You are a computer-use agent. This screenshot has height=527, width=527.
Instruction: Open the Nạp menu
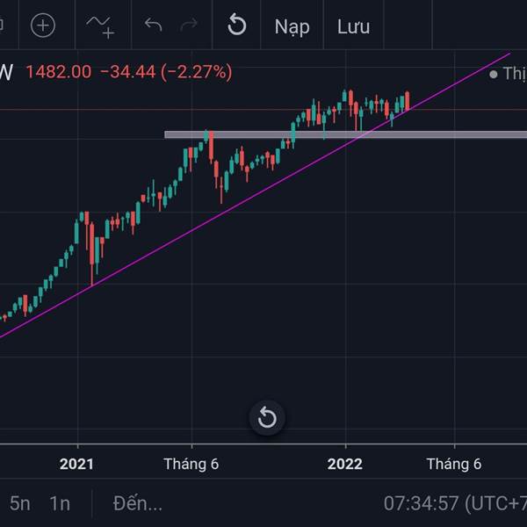[x=292, y=26]
